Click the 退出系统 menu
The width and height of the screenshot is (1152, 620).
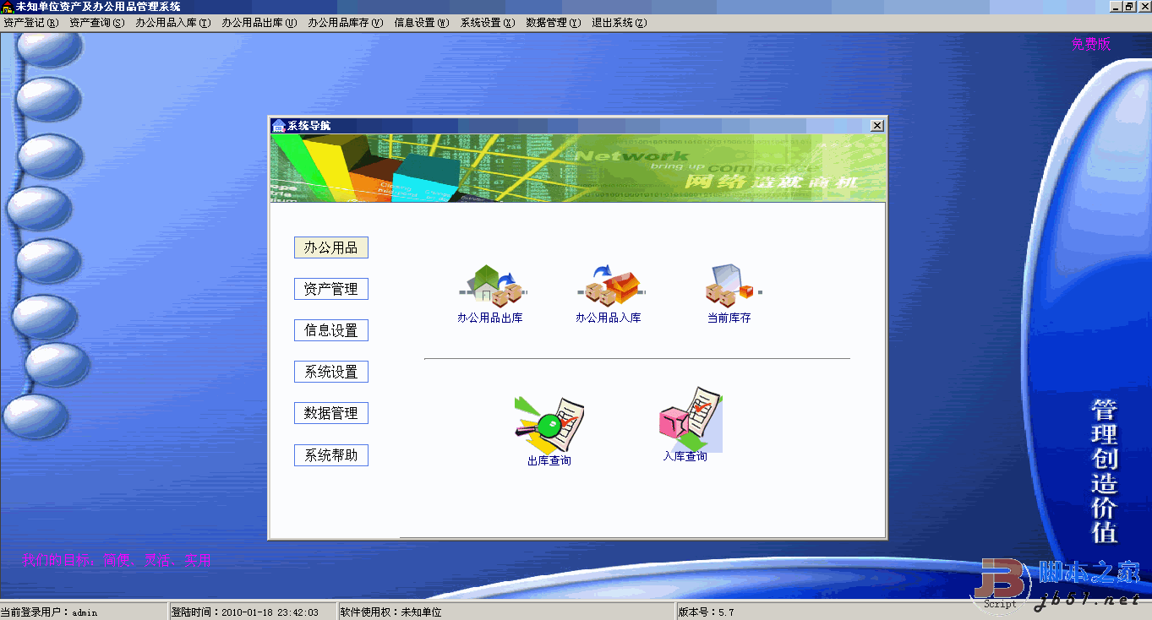click(x=620, y=23)
